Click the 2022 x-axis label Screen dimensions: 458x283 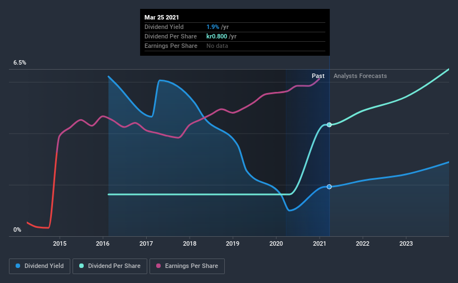pos(363,243)
